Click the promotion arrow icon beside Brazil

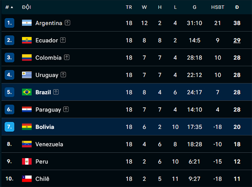[56, 92]
